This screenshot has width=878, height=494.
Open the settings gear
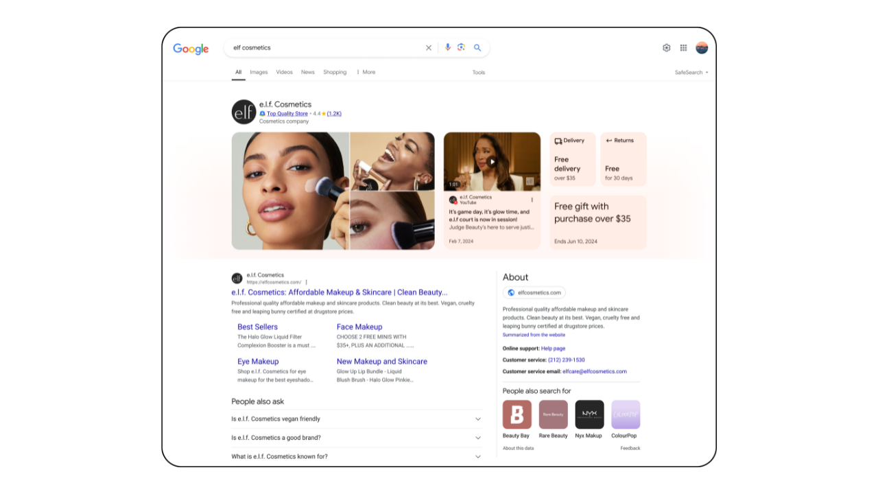click(666, 48)
